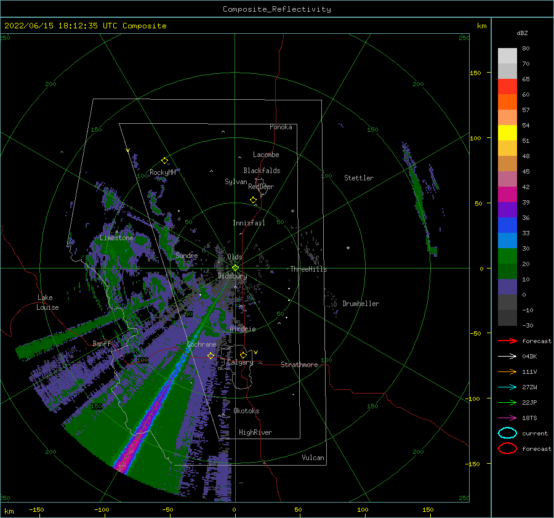Click the Didsbury town label
The image size is (554, 518).
click(x=232, y=276)
